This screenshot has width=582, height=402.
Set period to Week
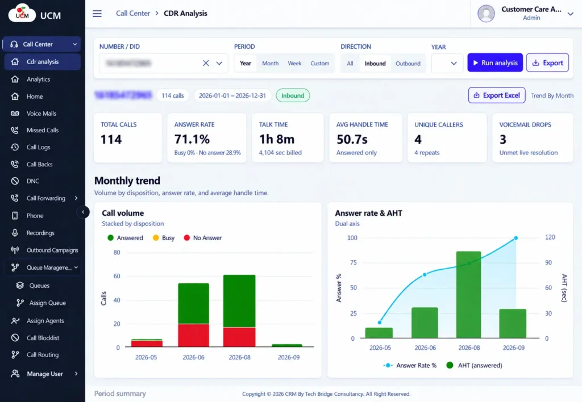pyautogui.click(x=294, y=64)
